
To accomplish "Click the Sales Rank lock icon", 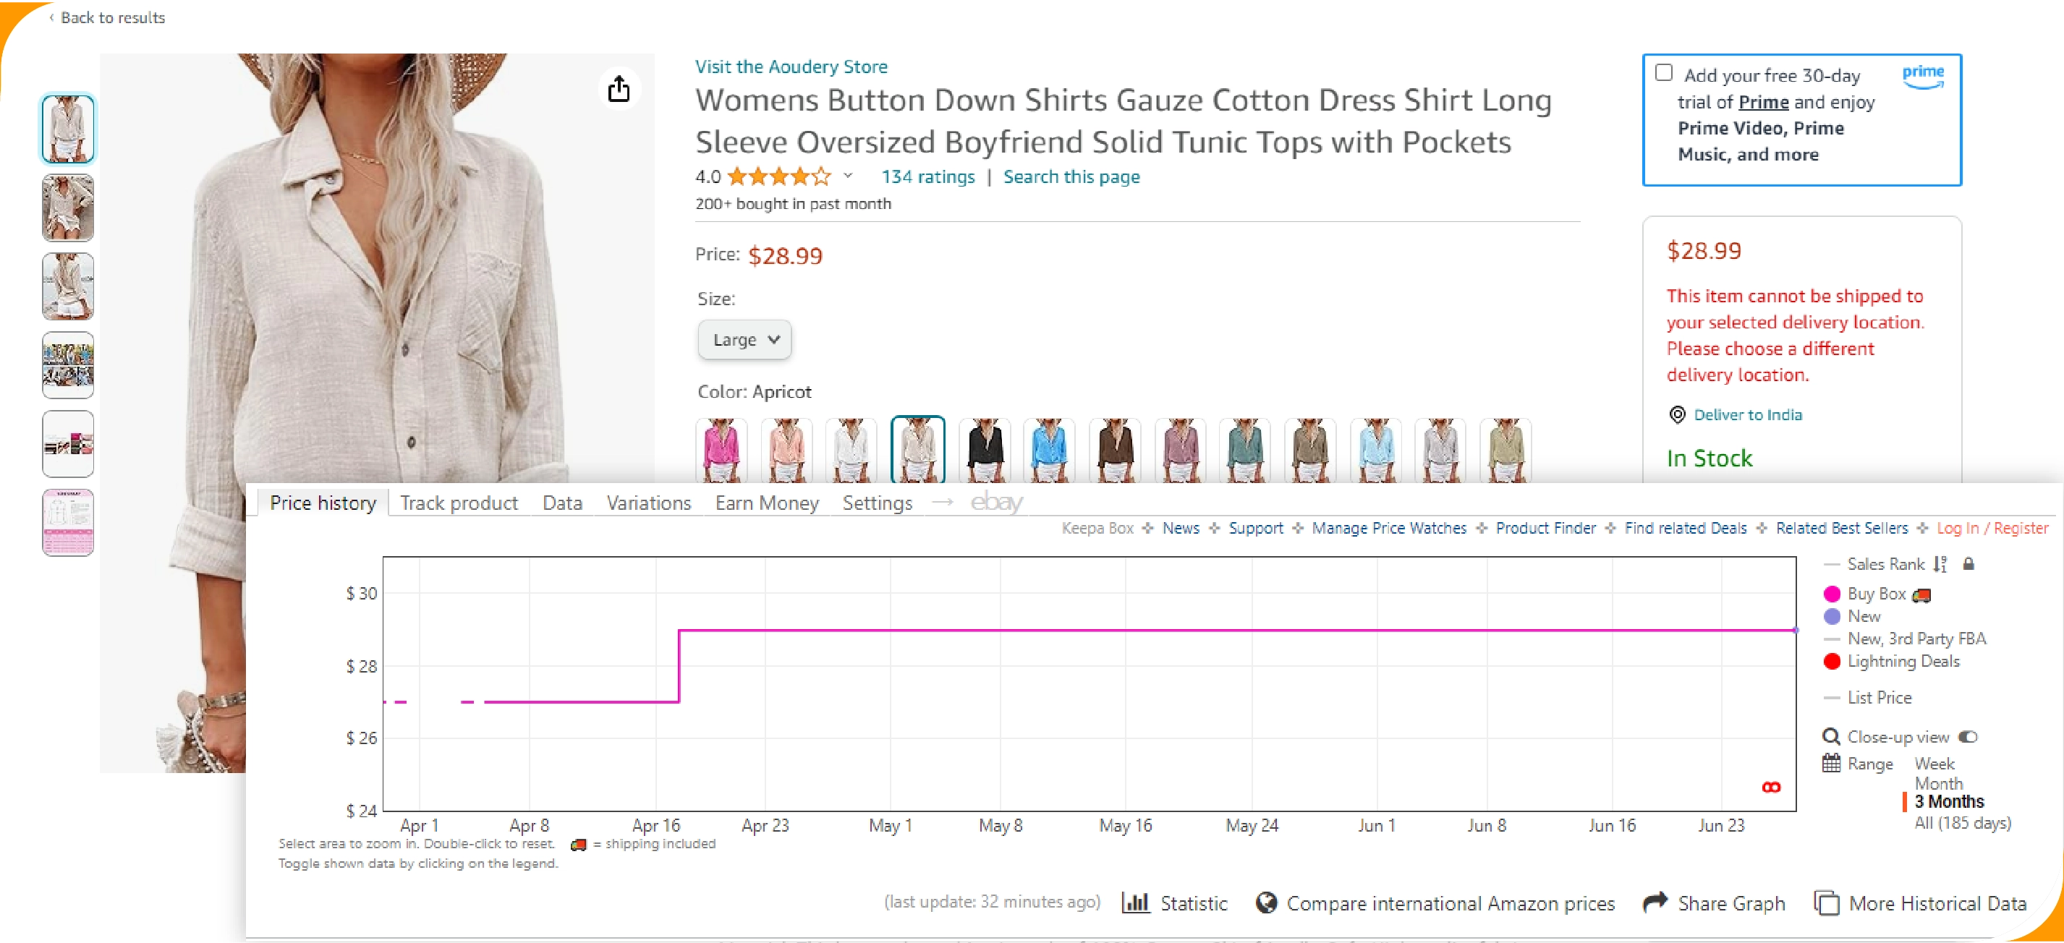I will point(1969,564).
